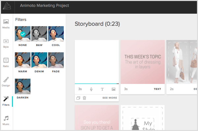Apply the COOL filter thumbnail
The width and height of the screenshot is (198, 131).
[x=56, y=34]
